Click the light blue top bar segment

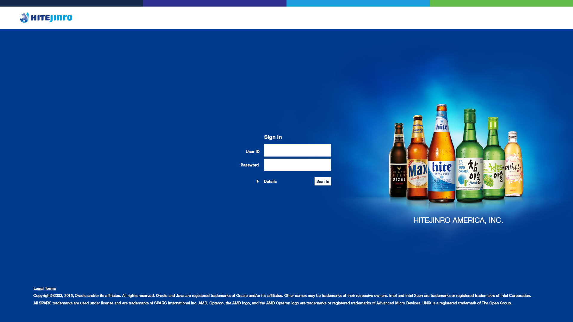(358, 3)
